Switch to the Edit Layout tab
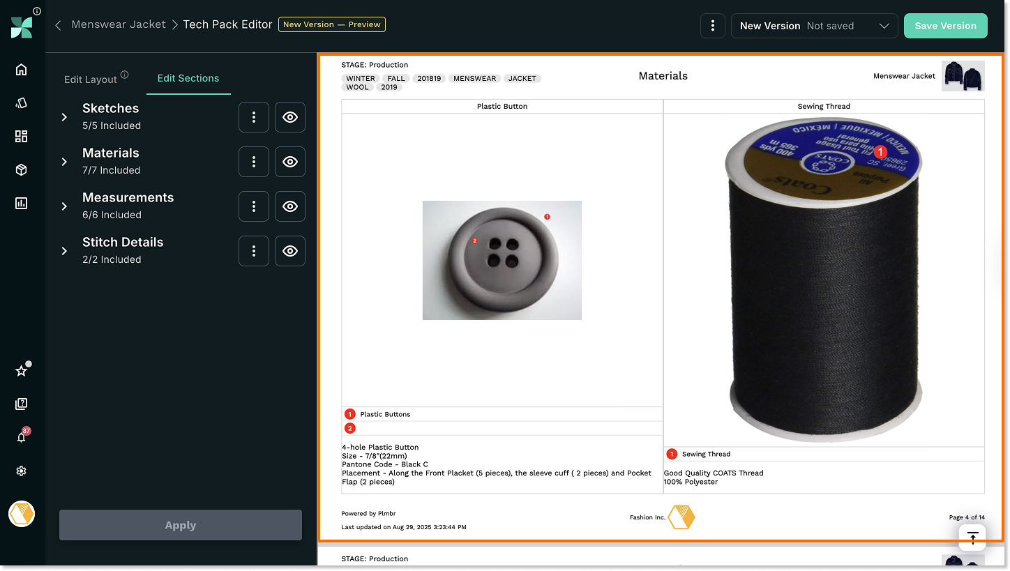The width and height of the screenshot is (1010, 571). (x=91, y=79)
